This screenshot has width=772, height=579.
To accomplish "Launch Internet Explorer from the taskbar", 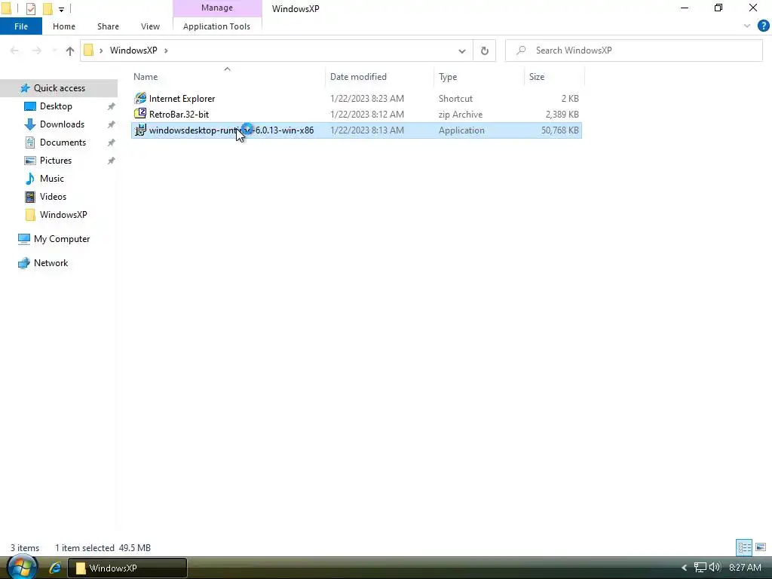I will pos(55,568).
